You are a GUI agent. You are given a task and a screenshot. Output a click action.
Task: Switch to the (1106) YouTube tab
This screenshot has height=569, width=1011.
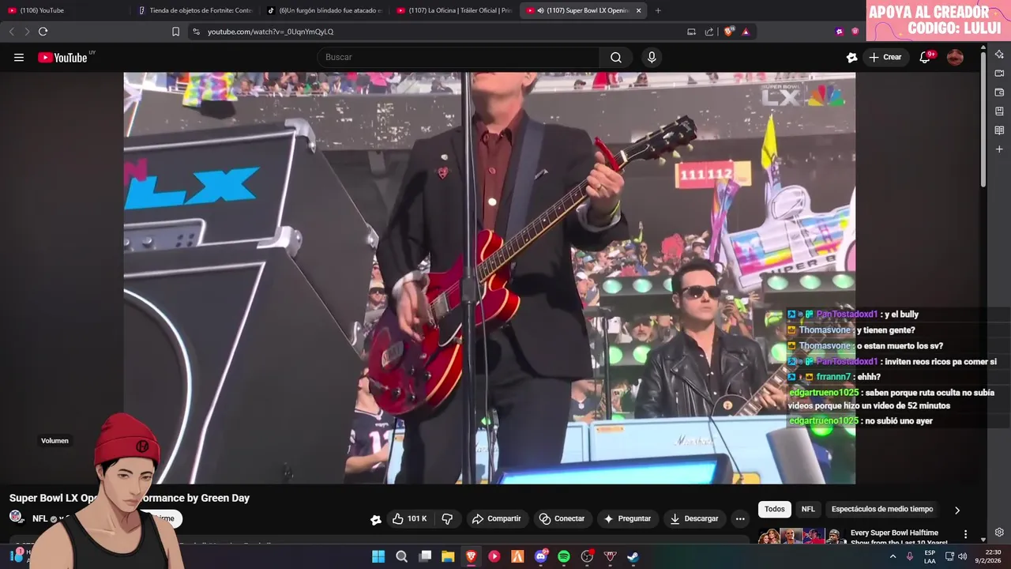click(63, 10)
